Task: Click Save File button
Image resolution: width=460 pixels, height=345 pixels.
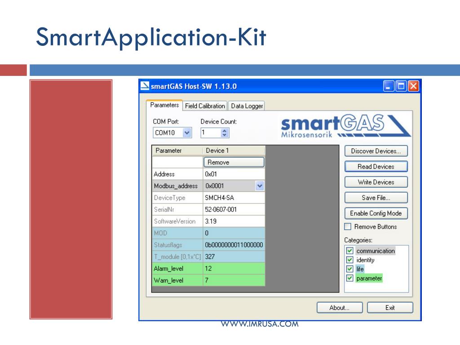Action: click(x=376, y=198)
